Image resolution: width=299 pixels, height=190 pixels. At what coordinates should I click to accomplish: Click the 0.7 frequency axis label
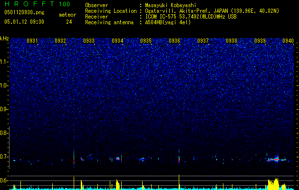click(4, 157)
